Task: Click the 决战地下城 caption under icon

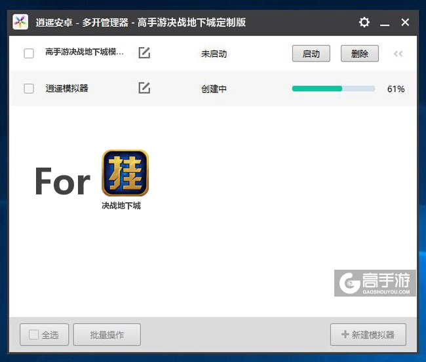Action: pos(121,206)
